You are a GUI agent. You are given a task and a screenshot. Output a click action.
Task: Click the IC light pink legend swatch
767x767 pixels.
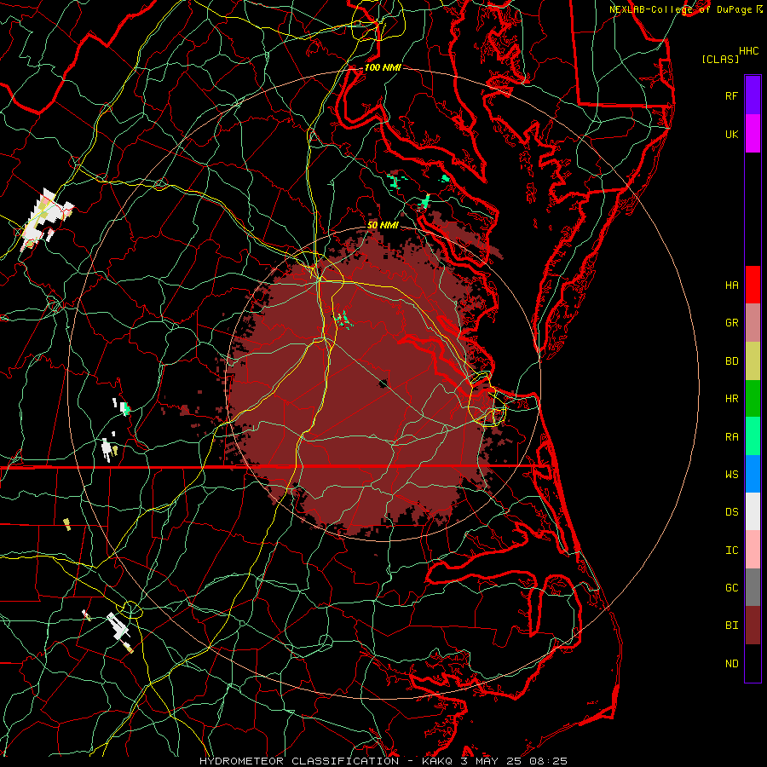coord(753,550)
